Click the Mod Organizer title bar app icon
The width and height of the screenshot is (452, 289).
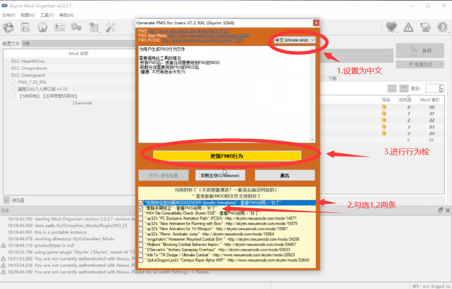(x=4, y=6)
